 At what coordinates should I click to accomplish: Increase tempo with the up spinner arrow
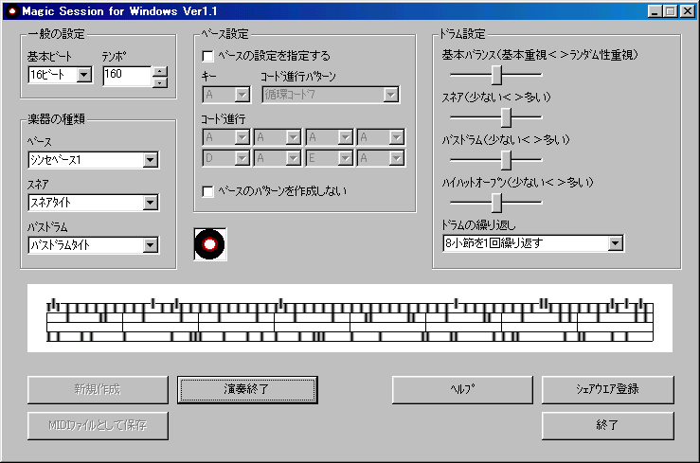coord(160,71)
